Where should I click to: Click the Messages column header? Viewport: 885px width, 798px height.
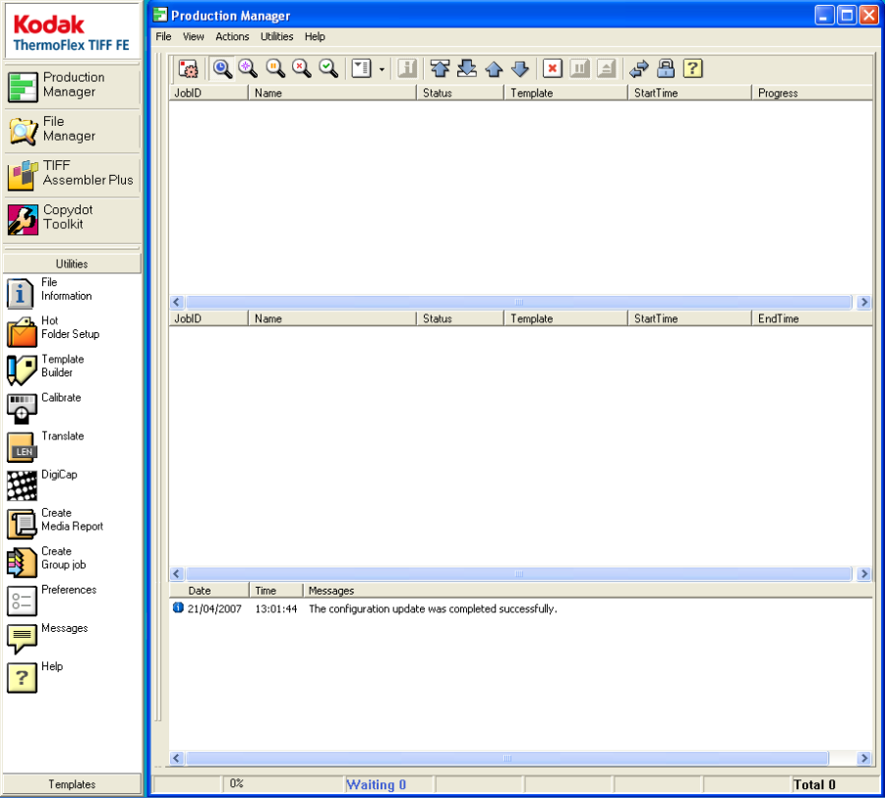coord(588,591)
